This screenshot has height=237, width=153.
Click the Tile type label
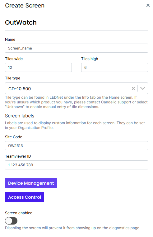[x=12, y=78]
